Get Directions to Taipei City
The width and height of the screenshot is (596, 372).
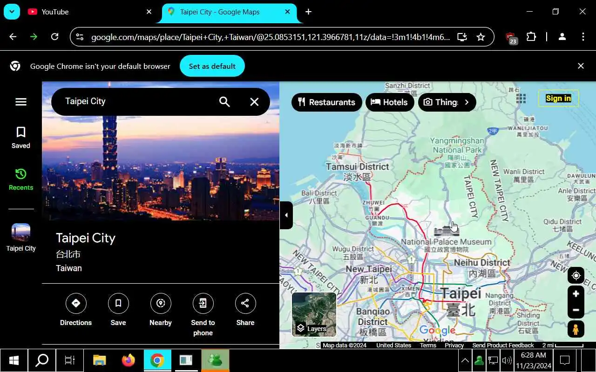[x=76, y=310]
